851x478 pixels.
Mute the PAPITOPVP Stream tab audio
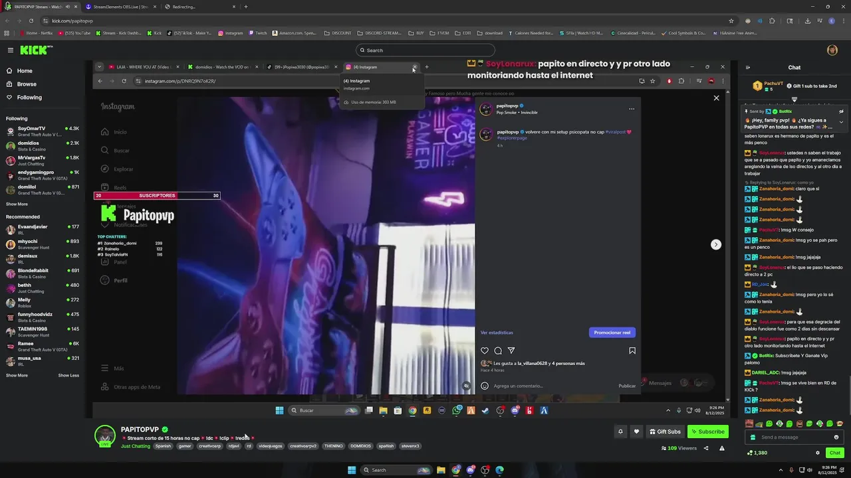67,7
